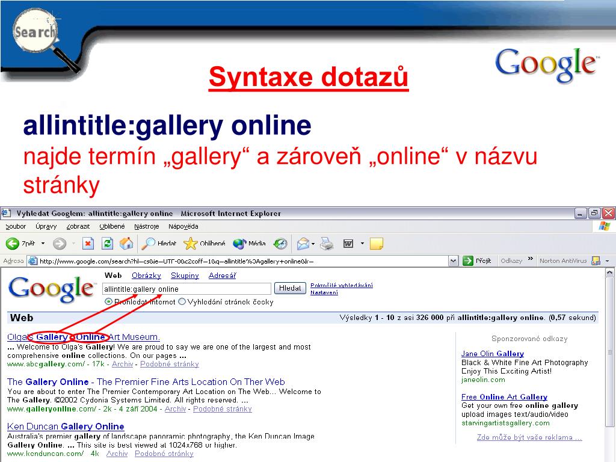This screenshot has width=616, height=462.
Task: Click the Google search query input field
Action: 186,289
